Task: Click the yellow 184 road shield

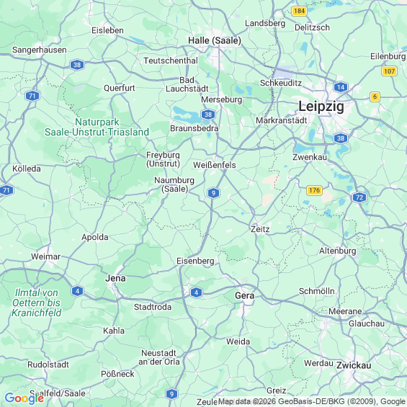Action: (x=299, y=11)
